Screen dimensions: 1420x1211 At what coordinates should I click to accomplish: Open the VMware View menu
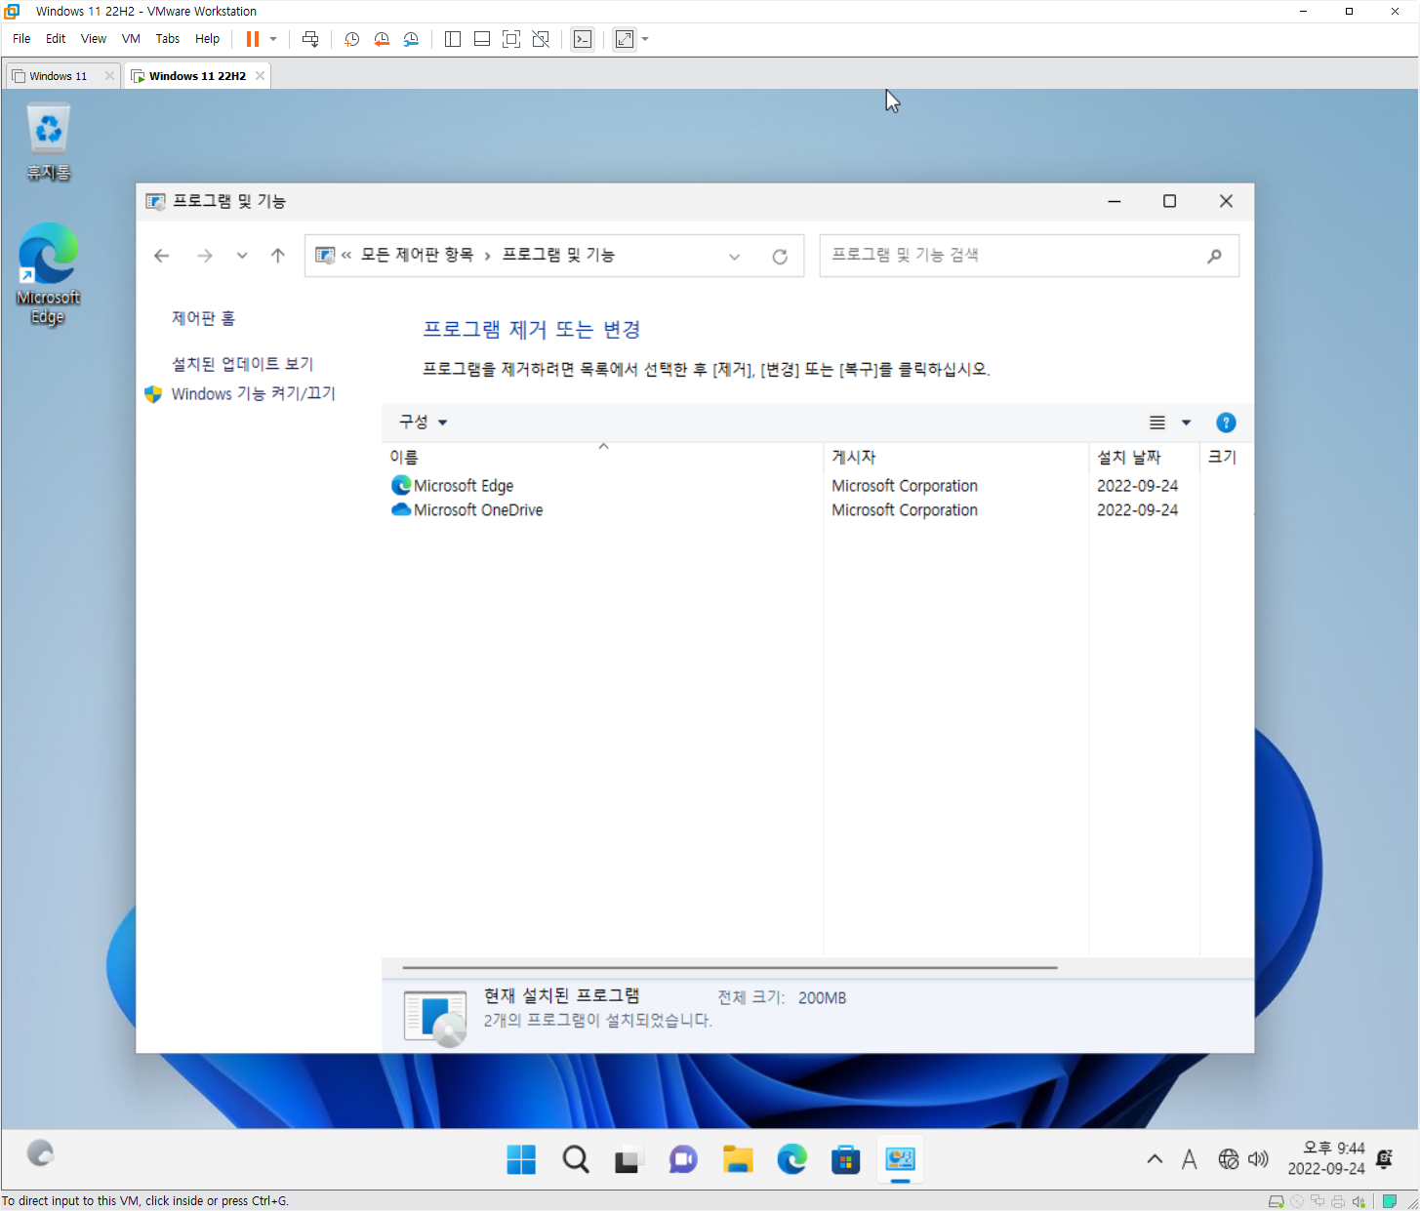point(94,39)
